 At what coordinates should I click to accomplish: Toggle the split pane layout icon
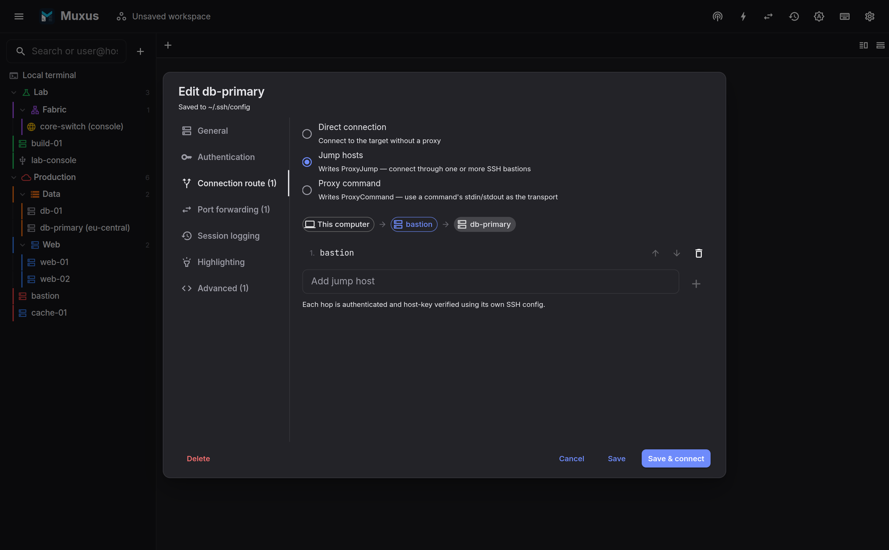[864, 45]
